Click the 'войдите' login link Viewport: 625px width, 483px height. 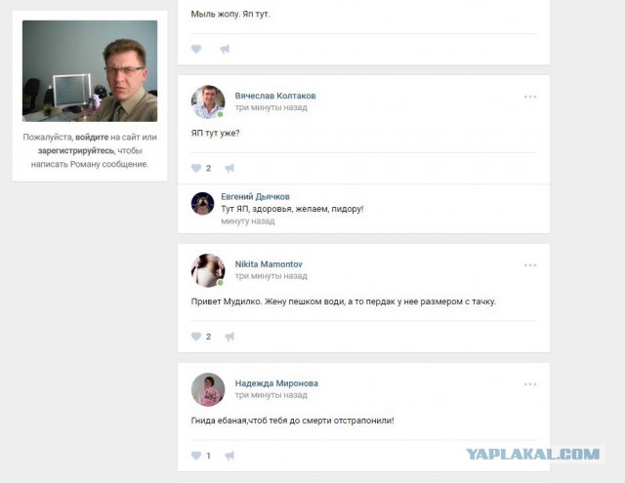pyautogui.click(x=92, y=137)
